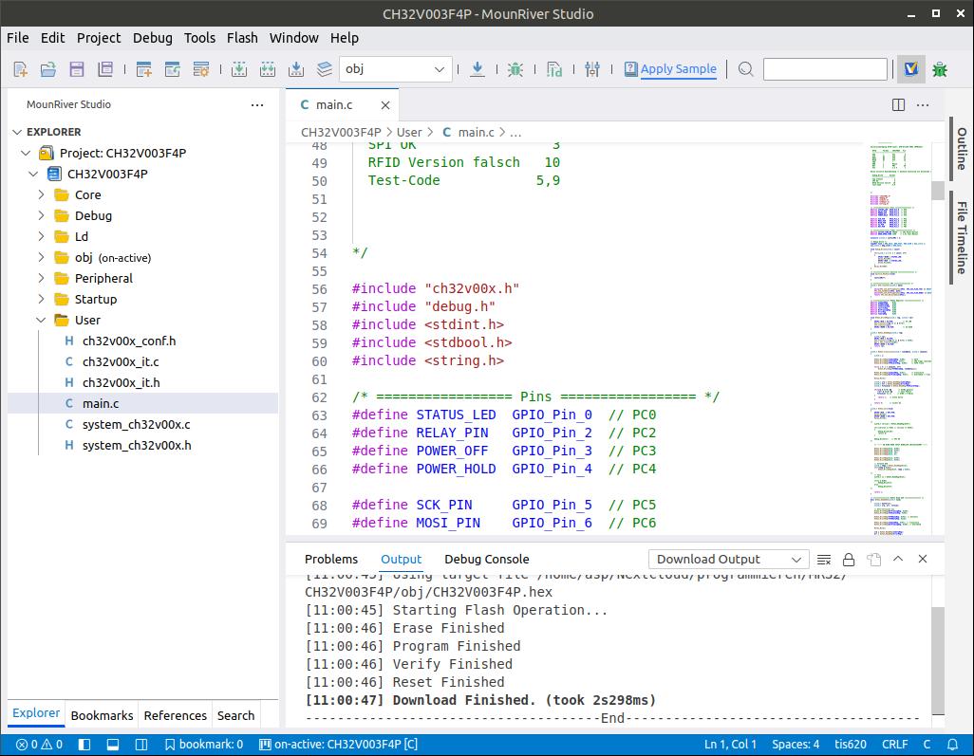The width and height of the screenshot is (974, 756).
Task: Open the Flash menu
Action: [x=242, y=38]
